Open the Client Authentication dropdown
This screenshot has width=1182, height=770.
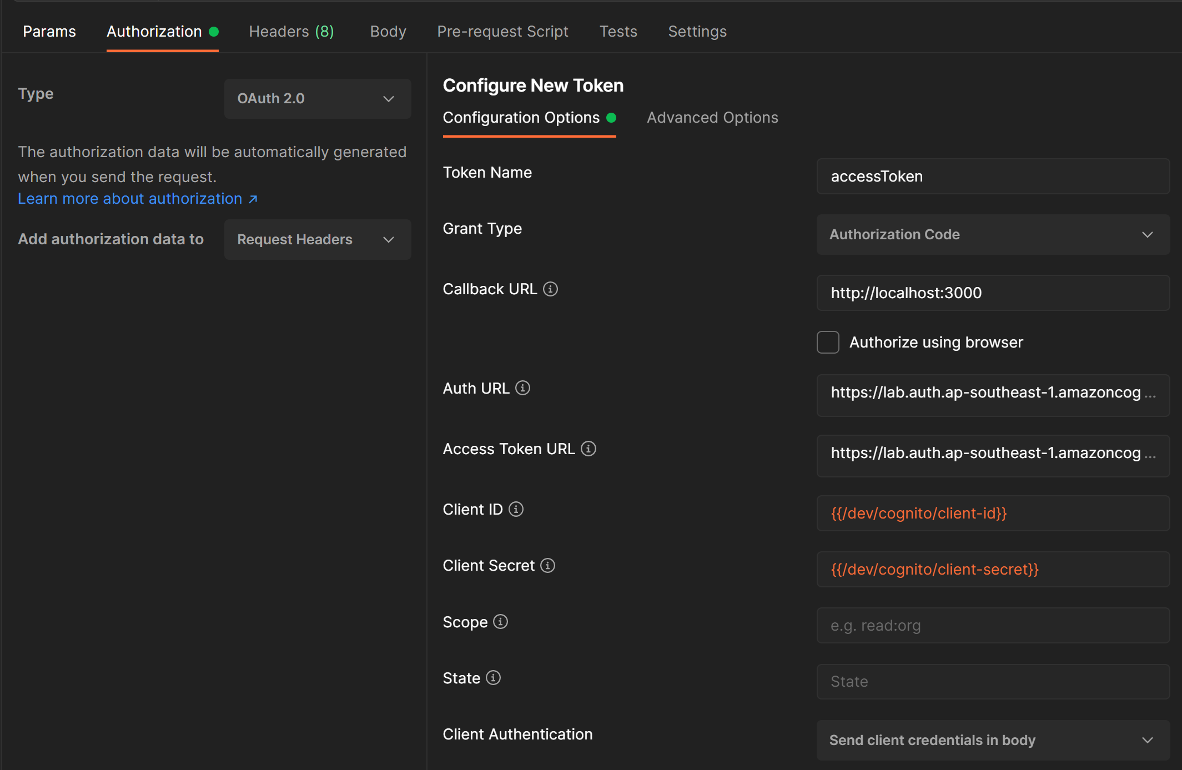(x=993, y=741)
